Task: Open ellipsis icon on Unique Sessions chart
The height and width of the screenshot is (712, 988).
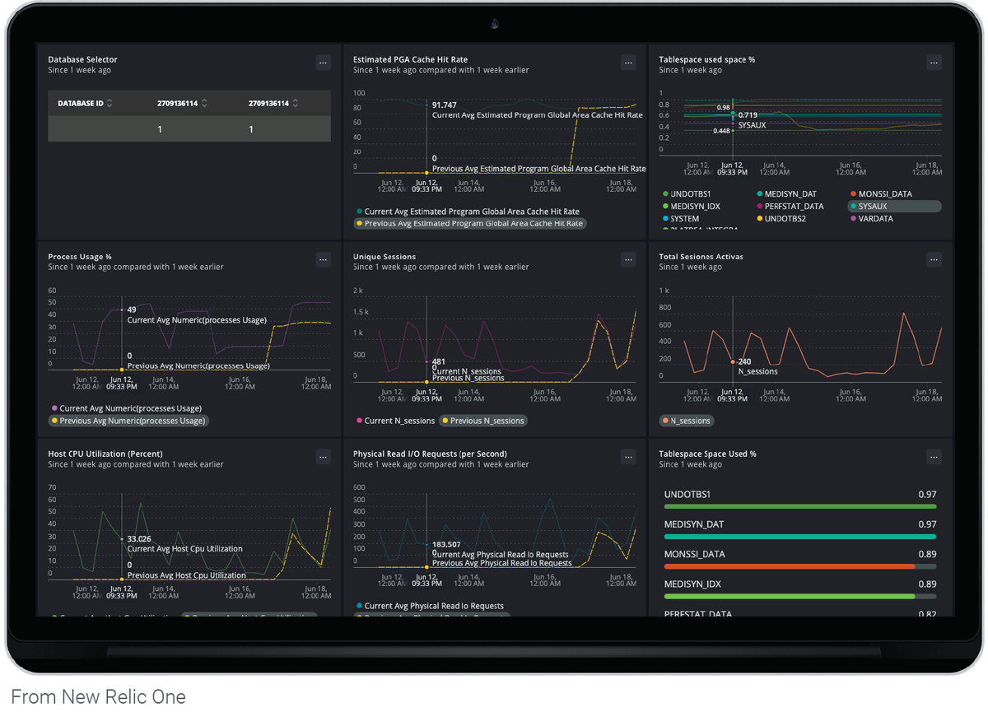Action: pos(628,259)
